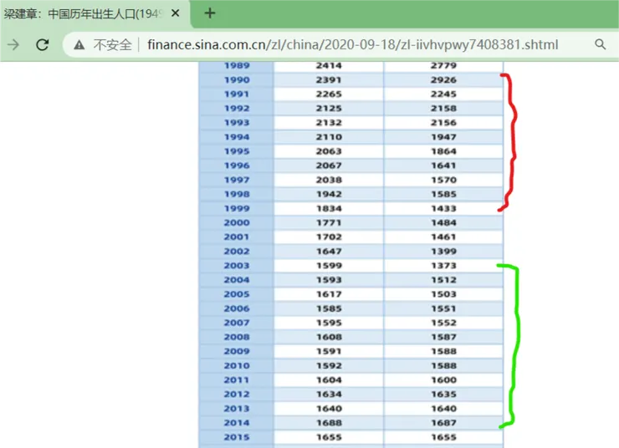The image size is (619, 448).
Task: Click the magnifier icon in address bar
Action: 601,44
